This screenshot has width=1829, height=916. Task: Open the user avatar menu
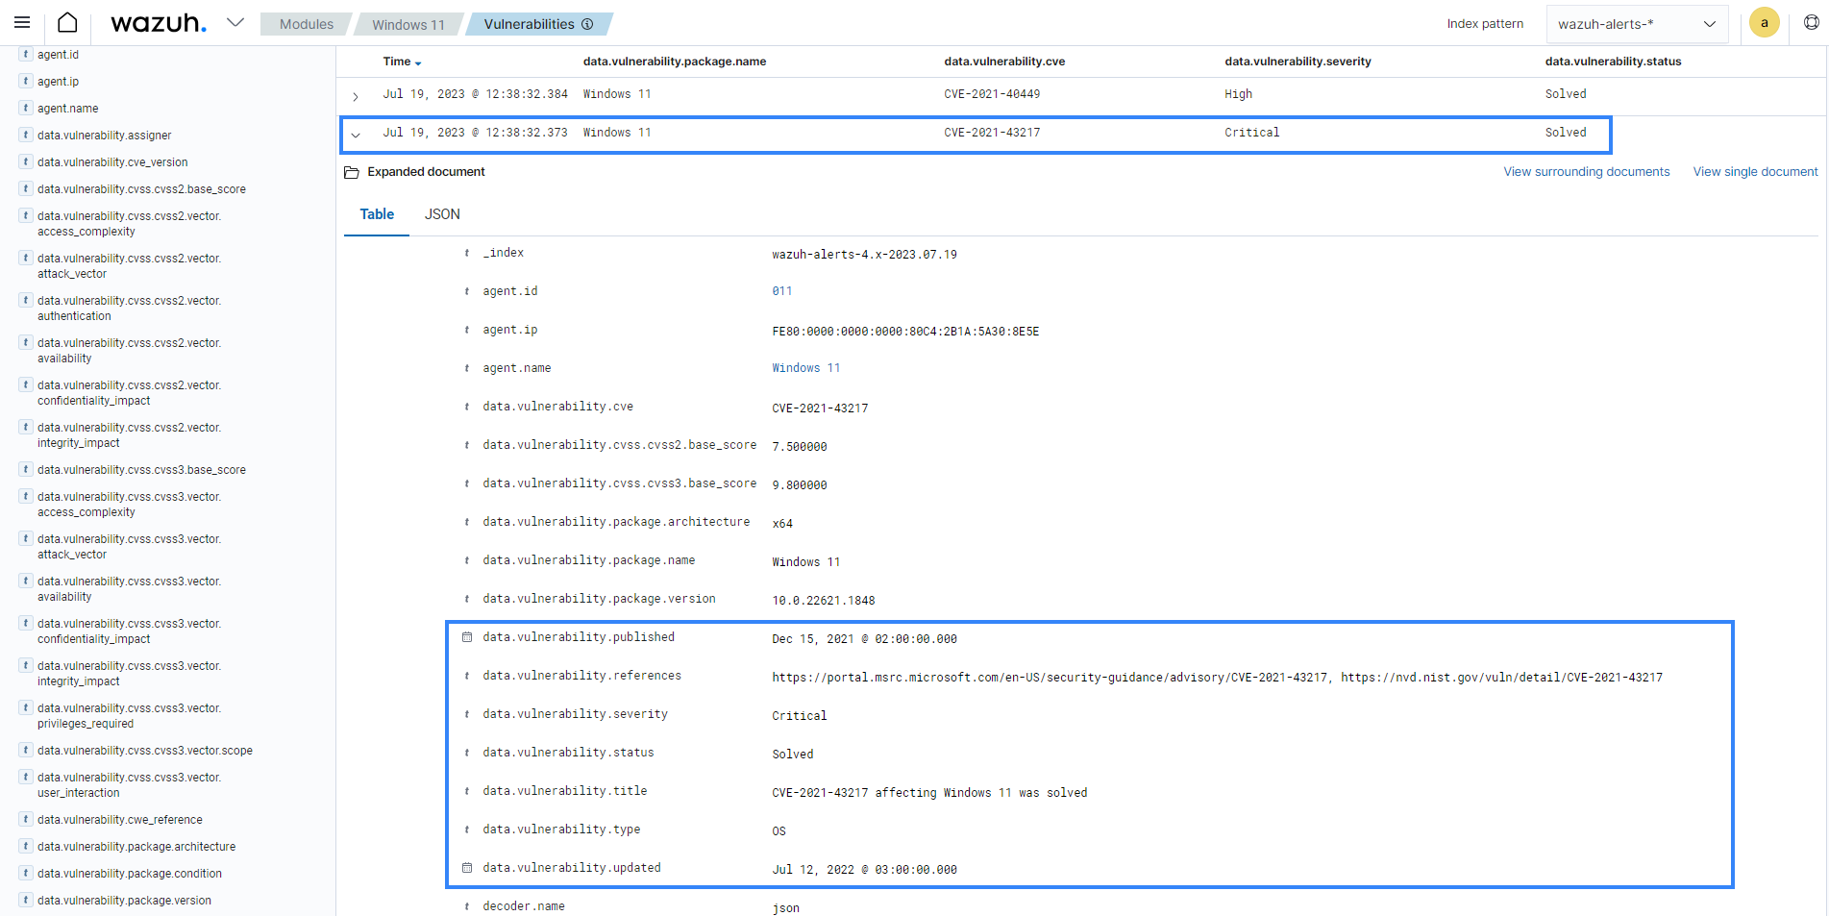1764,22
